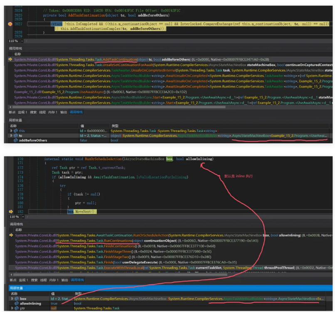This screenshot has width=335, height=312.
Task: Select the Task.ExecuteWithThreadLocal stack frame
Action: tap(174, 268)
